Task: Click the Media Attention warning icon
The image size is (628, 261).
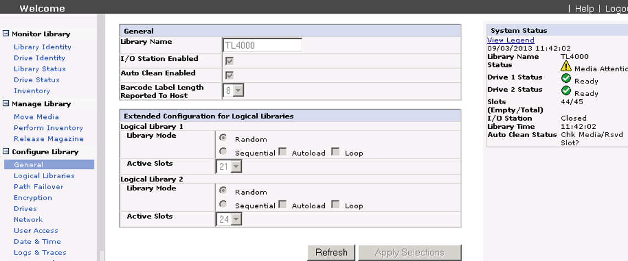Action: point(566,66)
